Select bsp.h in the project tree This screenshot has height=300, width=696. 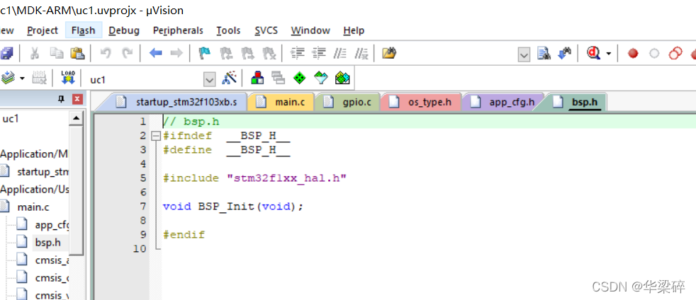pos(47,243)
